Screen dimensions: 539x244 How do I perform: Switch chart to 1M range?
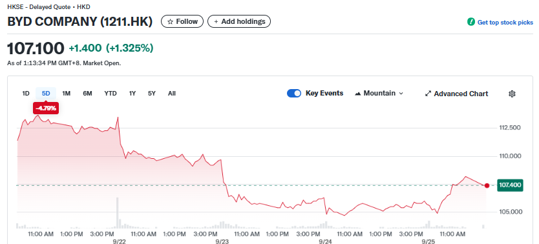click(x=67, y=94)
